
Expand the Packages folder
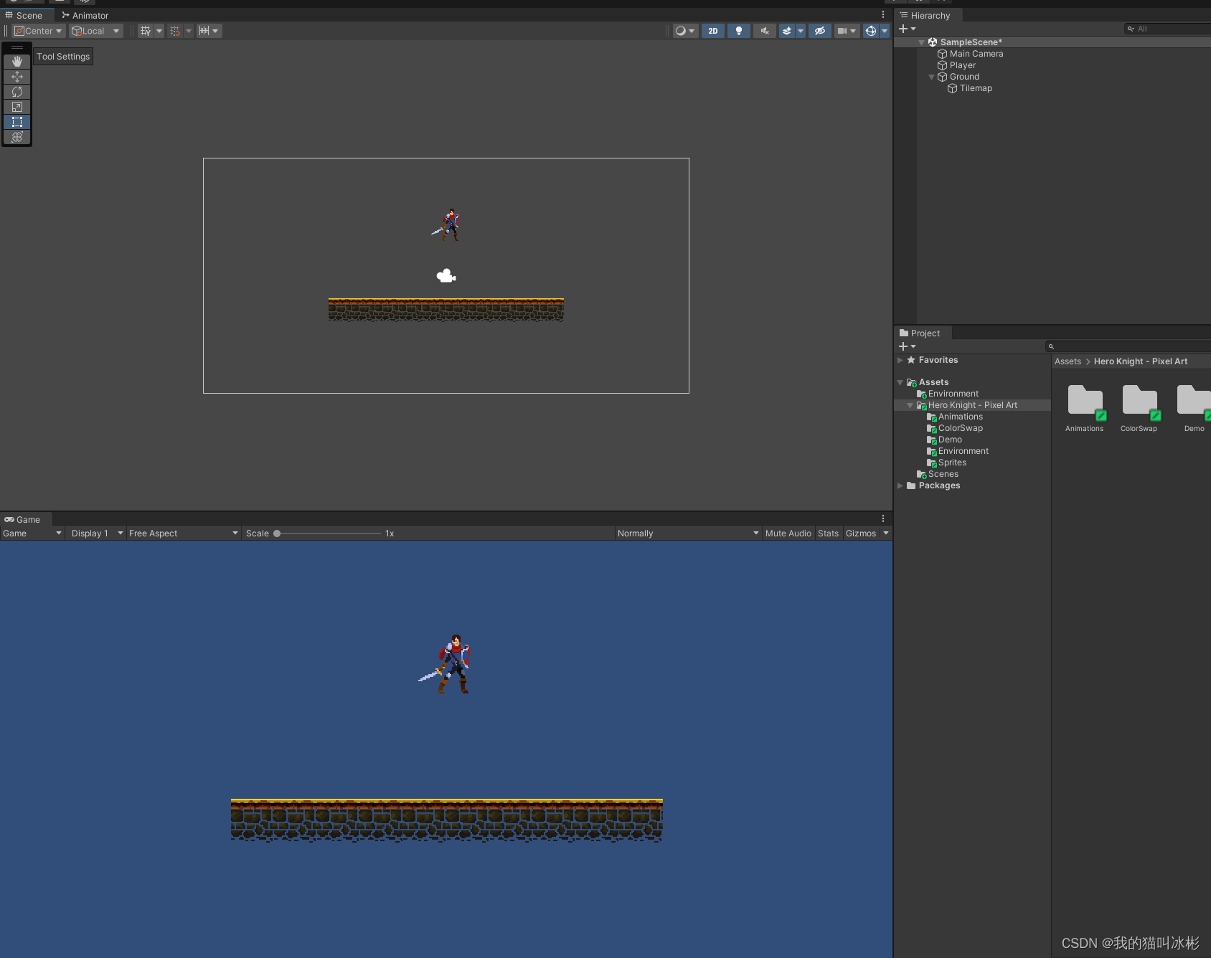tap(900, 485)
